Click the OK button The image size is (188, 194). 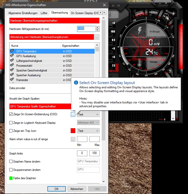click(56, 189)
